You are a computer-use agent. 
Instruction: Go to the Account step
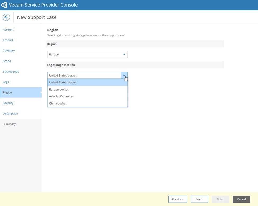(8, 30)
